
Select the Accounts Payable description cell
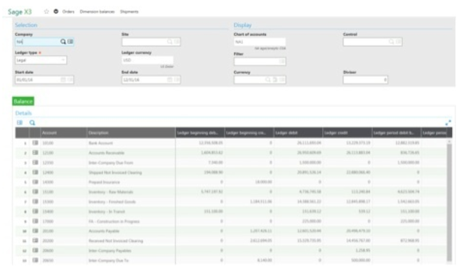coord(131,231)
